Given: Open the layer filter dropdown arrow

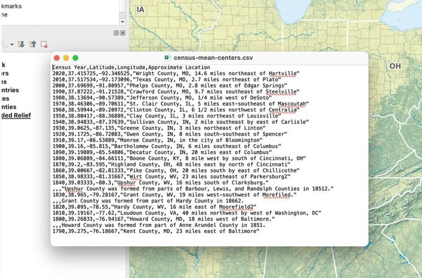Looking at the screenshot, I should [x=13, y=44].
